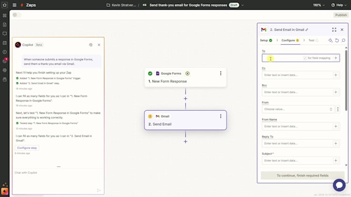The image size is (351, 197).
Task: Open the sidebar settings gear icon
Action: [x=5, y=70]
